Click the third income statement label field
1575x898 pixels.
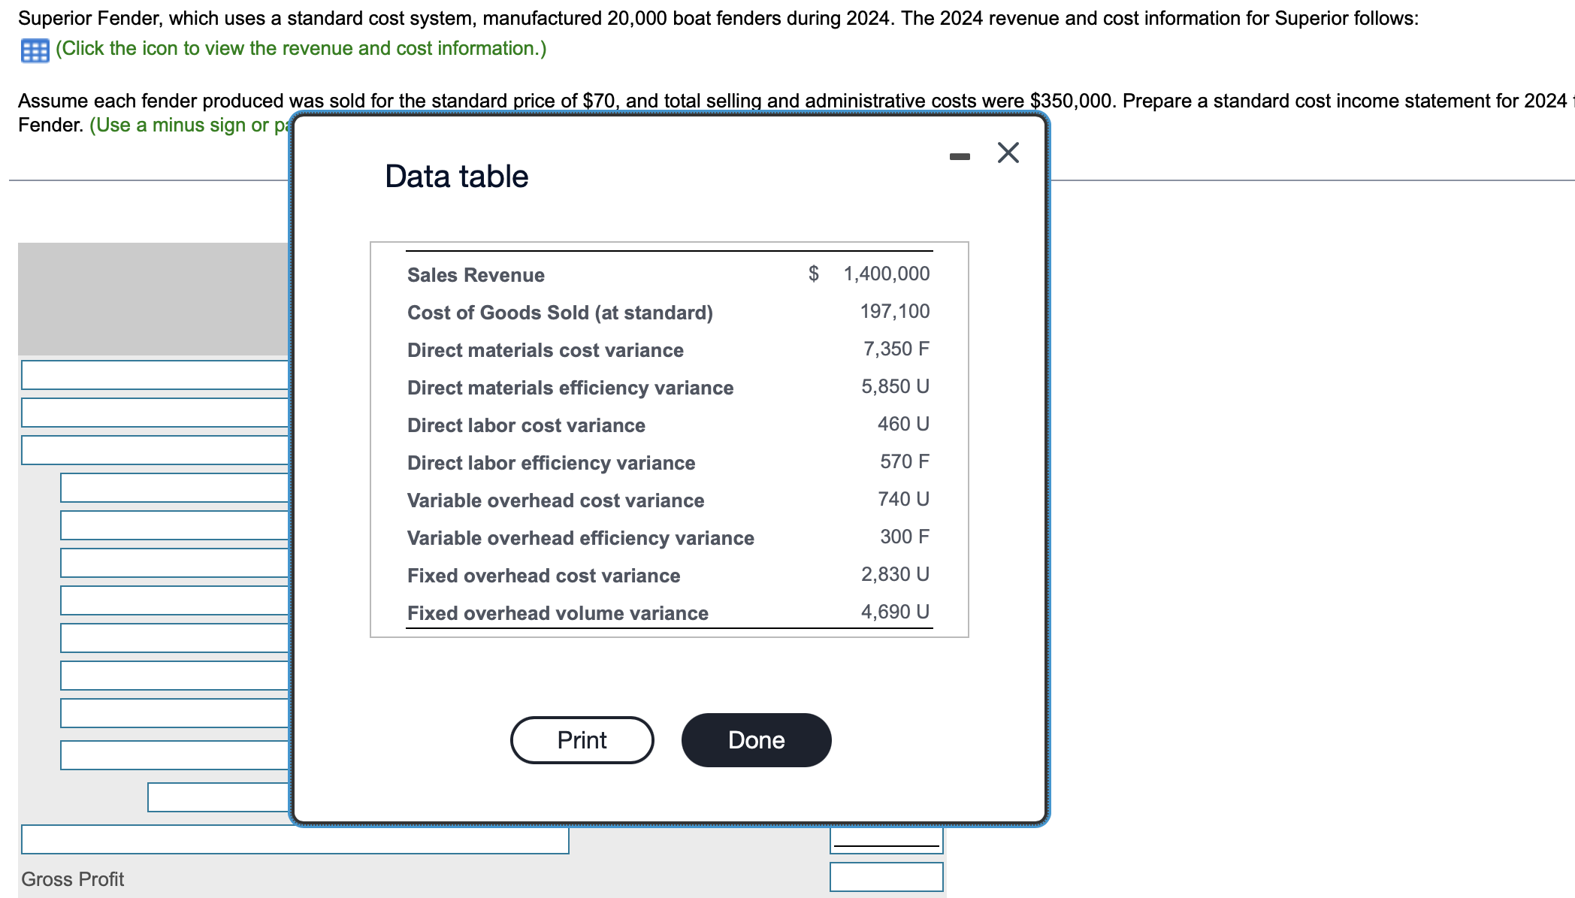click(155, 450)
